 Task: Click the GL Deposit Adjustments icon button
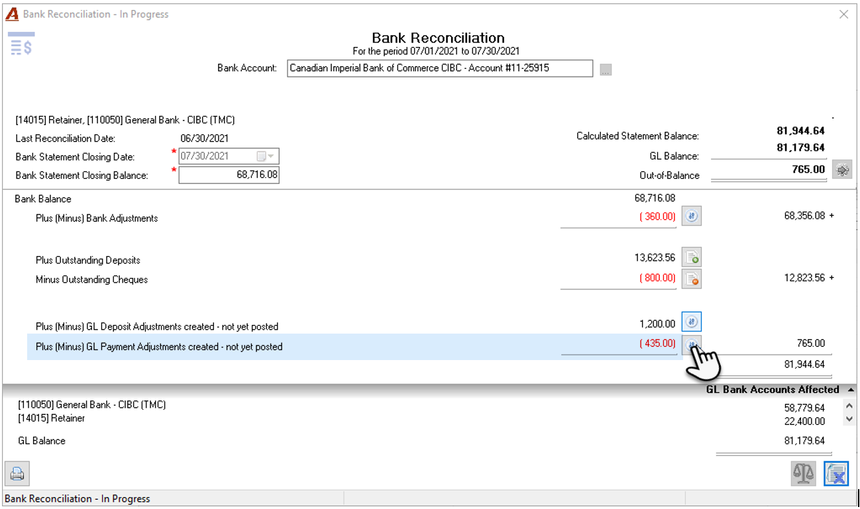click(692, 322)
